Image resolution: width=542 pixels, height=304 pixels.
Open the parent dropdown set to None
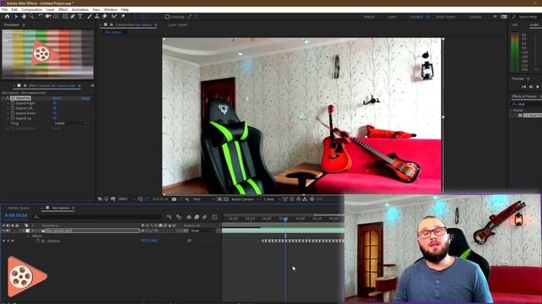pyautogui.click(x=202, y=231)
